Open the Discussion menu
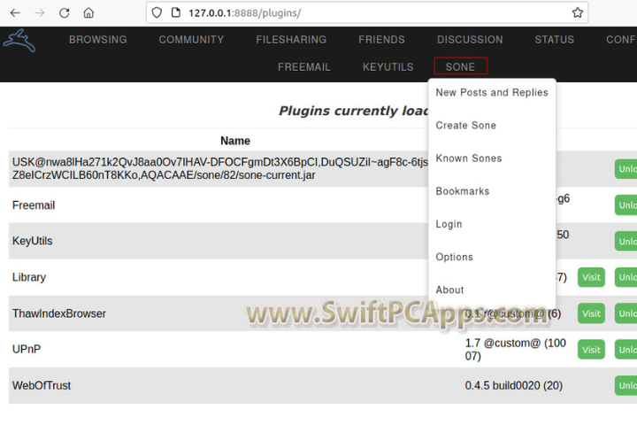 tap(470, 40)
